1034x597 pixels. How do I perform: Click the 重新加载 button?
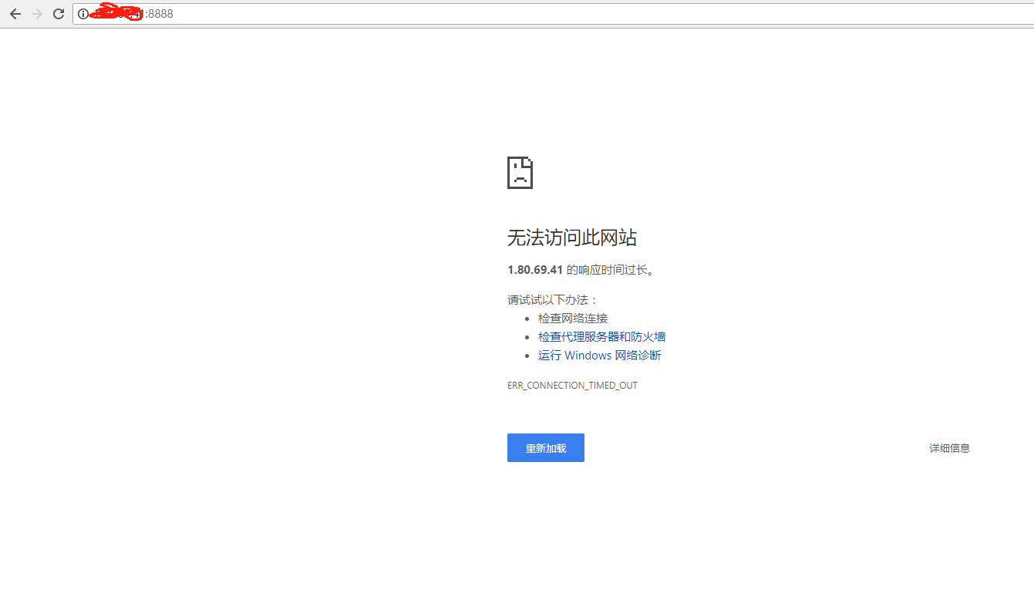[x=546, y=448]
